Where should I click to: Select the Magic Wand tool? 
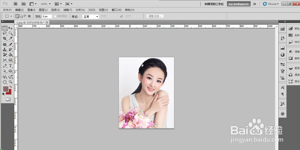(x=10, y=34)
